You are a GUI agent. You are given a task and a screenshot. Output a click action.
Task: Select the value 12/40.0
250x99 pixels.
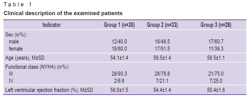119,42
